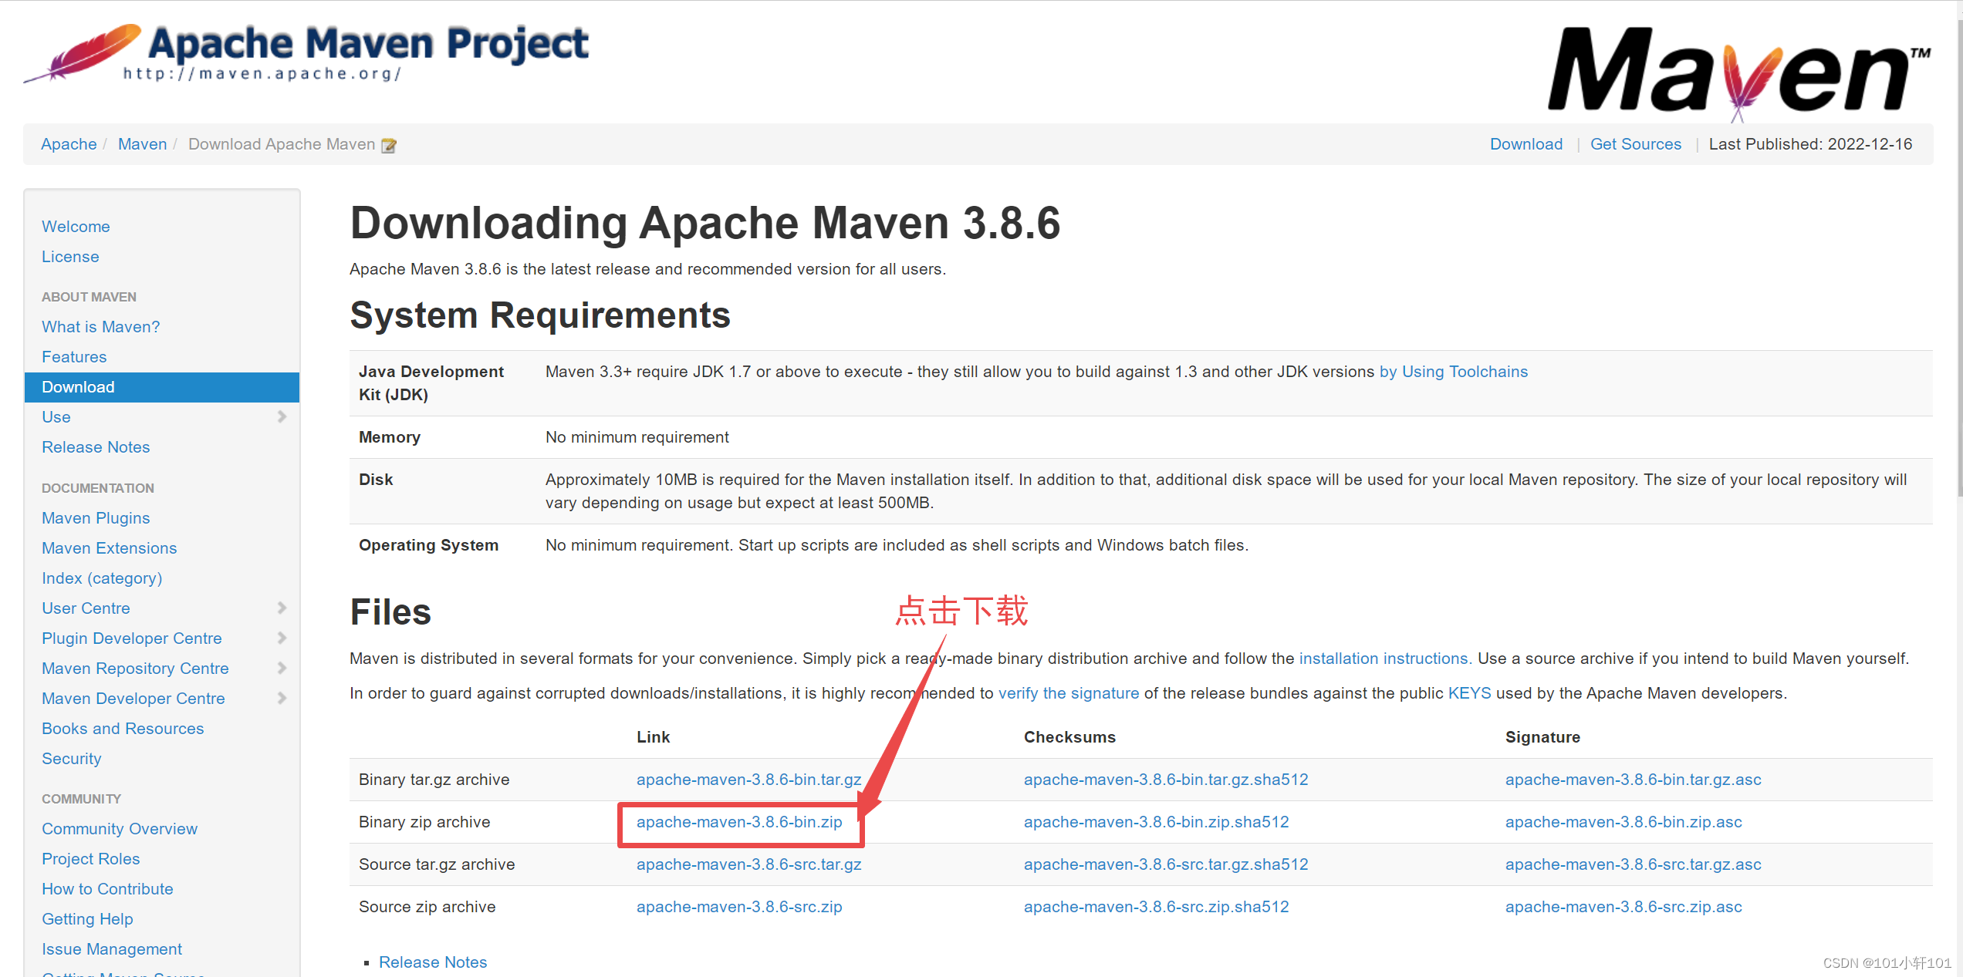Expand Plugin Developer Centre arrow
The image size is (1963, 977).
click(282, 638)
